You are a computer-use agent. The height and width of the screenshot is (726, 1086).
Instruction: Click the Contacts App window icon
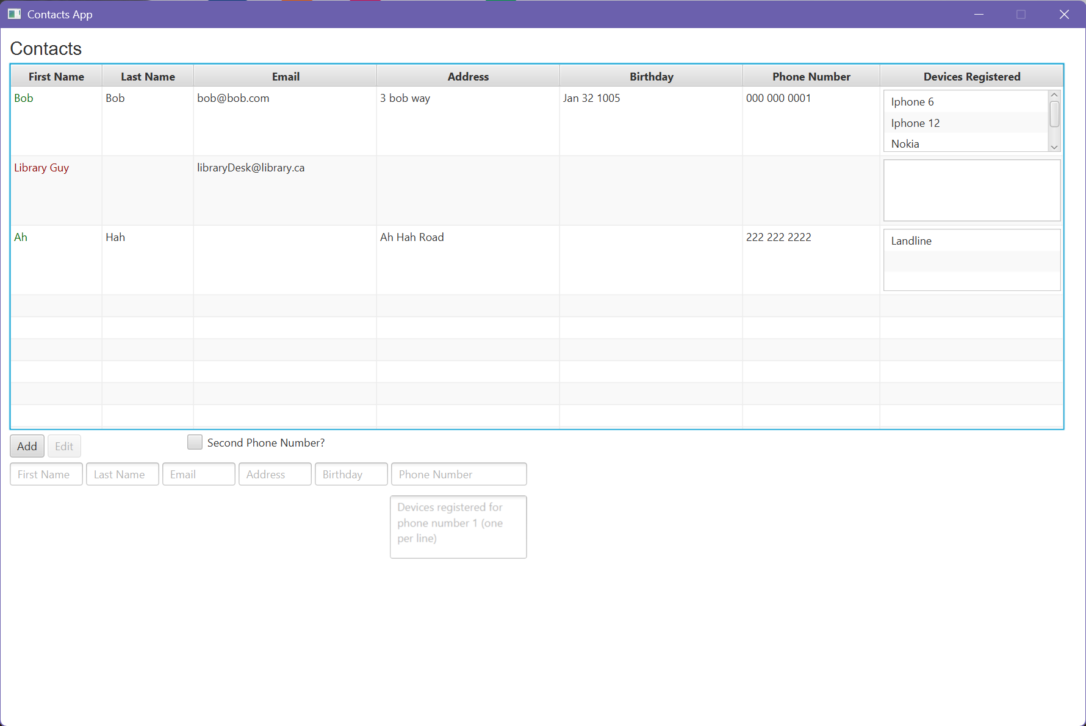pyautogui.click(x=14, y=14)
